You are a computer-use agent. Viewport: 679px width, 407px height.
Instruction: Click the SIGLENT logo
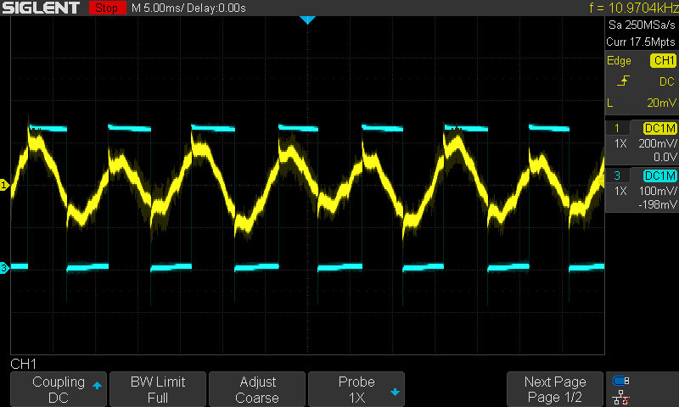pyautogui.click(x=41, y=8)
